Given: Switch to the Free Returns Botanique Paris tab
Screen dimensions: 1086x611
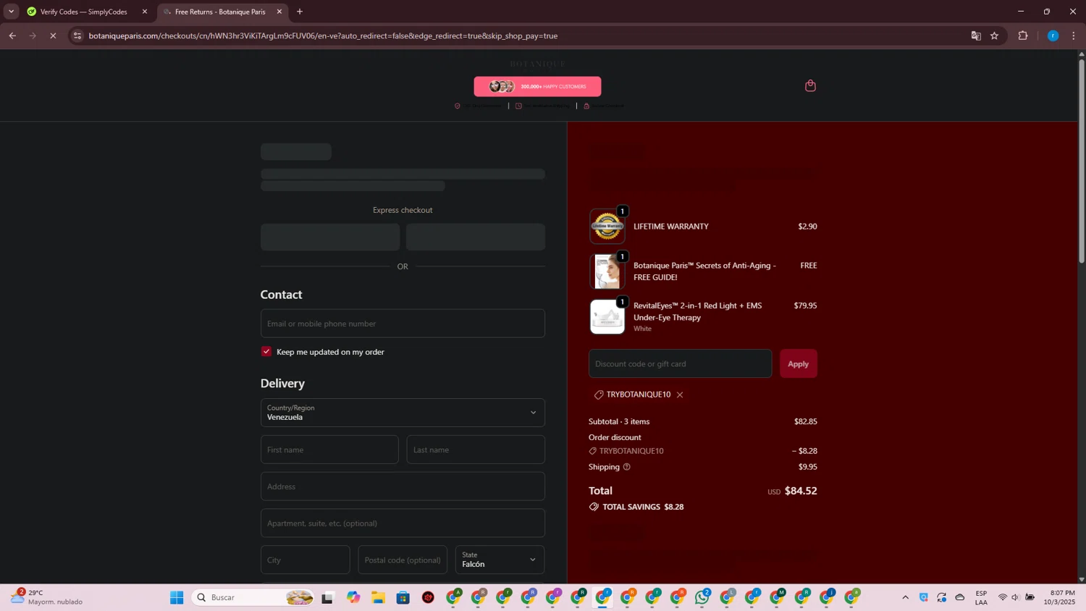Looking at the screenshot, I should point(220,12).
